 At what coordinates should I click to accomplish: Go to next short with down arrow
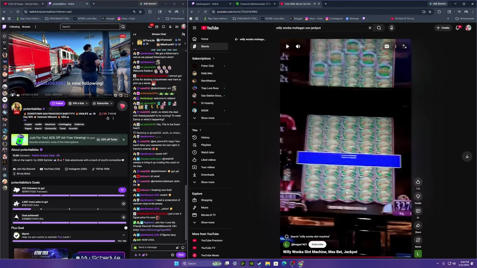[467, 157]
